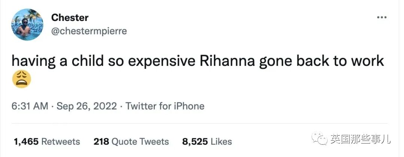Show the Quote Tweets list
This screenshot has width=404, height=157.
click(140, 142)
